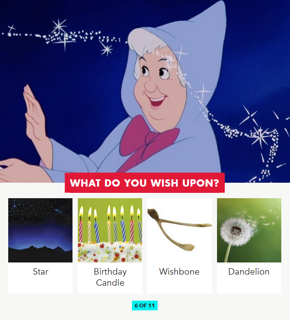290x320 pixels.
Task: Select the "Dandelion" text label
Action: click(x=249, y=272)
